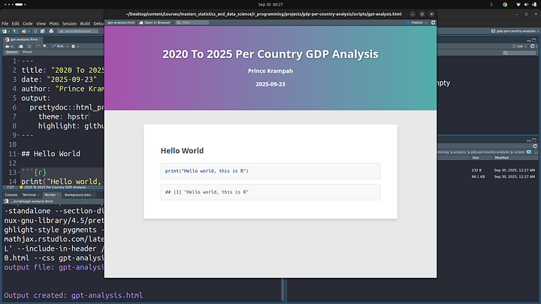Open the gdp-per-country-analysis project menu
Screen dimensions: 541x304
click(x=515, y=31)
